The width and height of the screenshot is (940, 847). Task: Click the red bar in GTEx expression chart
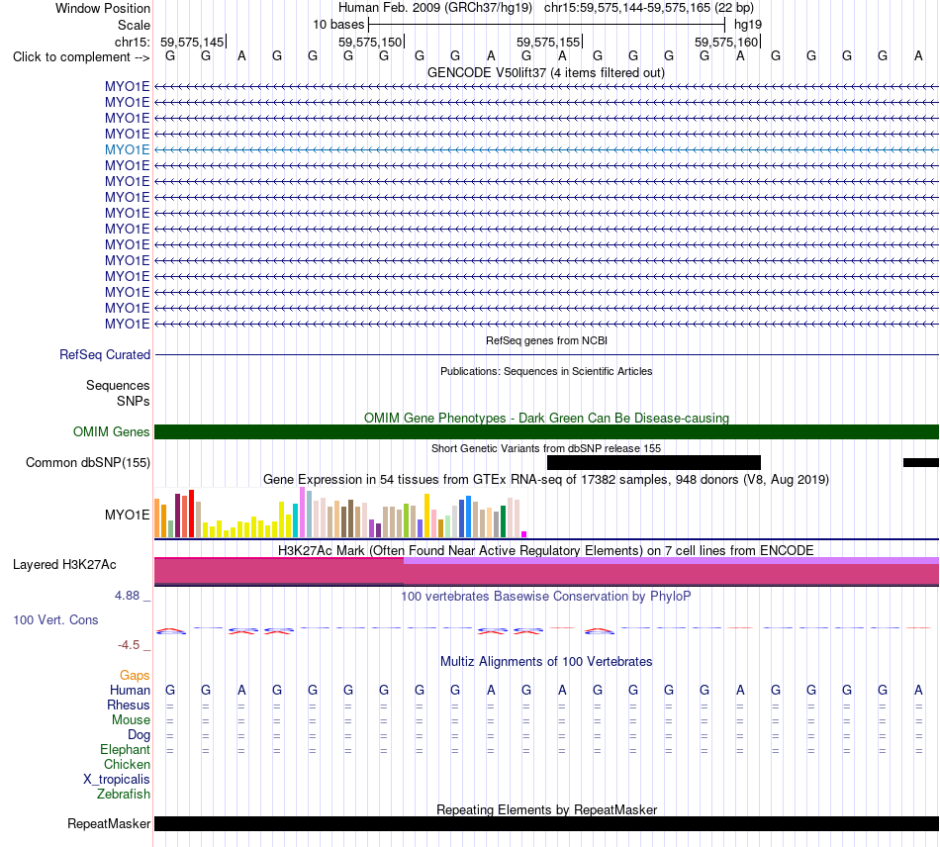pyautogui.click(x=191, y=514)
